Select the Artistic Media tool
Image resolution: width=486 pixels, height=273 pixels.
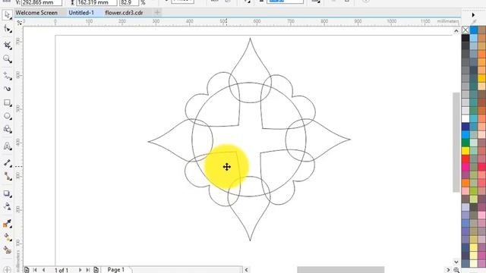[x=7, y=89]
